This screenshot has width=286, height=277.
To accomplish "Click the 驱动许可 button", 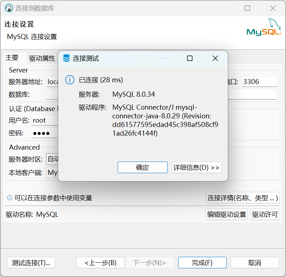I will pyautogui.click(x=265, y=214).
